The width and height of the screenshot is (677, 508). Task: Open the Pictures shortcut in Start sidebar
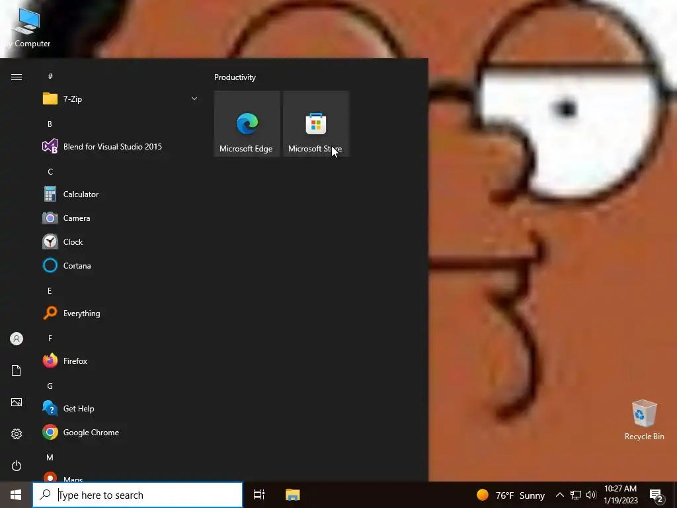coord(17,402)
